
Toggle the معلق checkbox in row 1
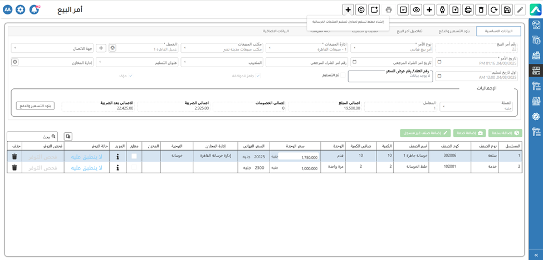(134, 157)
